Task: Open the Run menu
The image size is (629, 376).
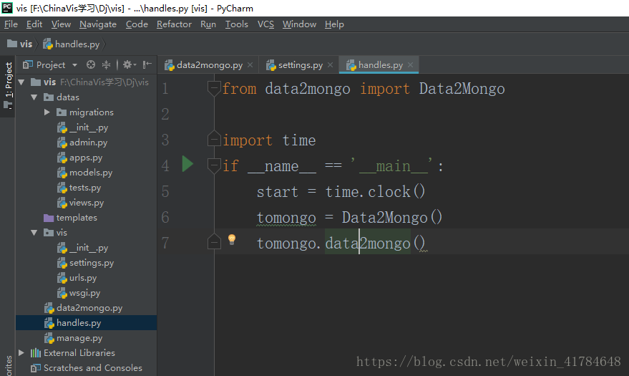Action: coord(208,24)
